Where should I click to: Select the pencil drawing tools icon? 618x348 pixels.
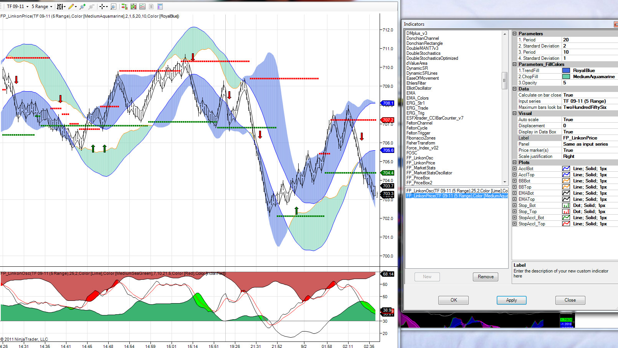[x=72, y=7]
